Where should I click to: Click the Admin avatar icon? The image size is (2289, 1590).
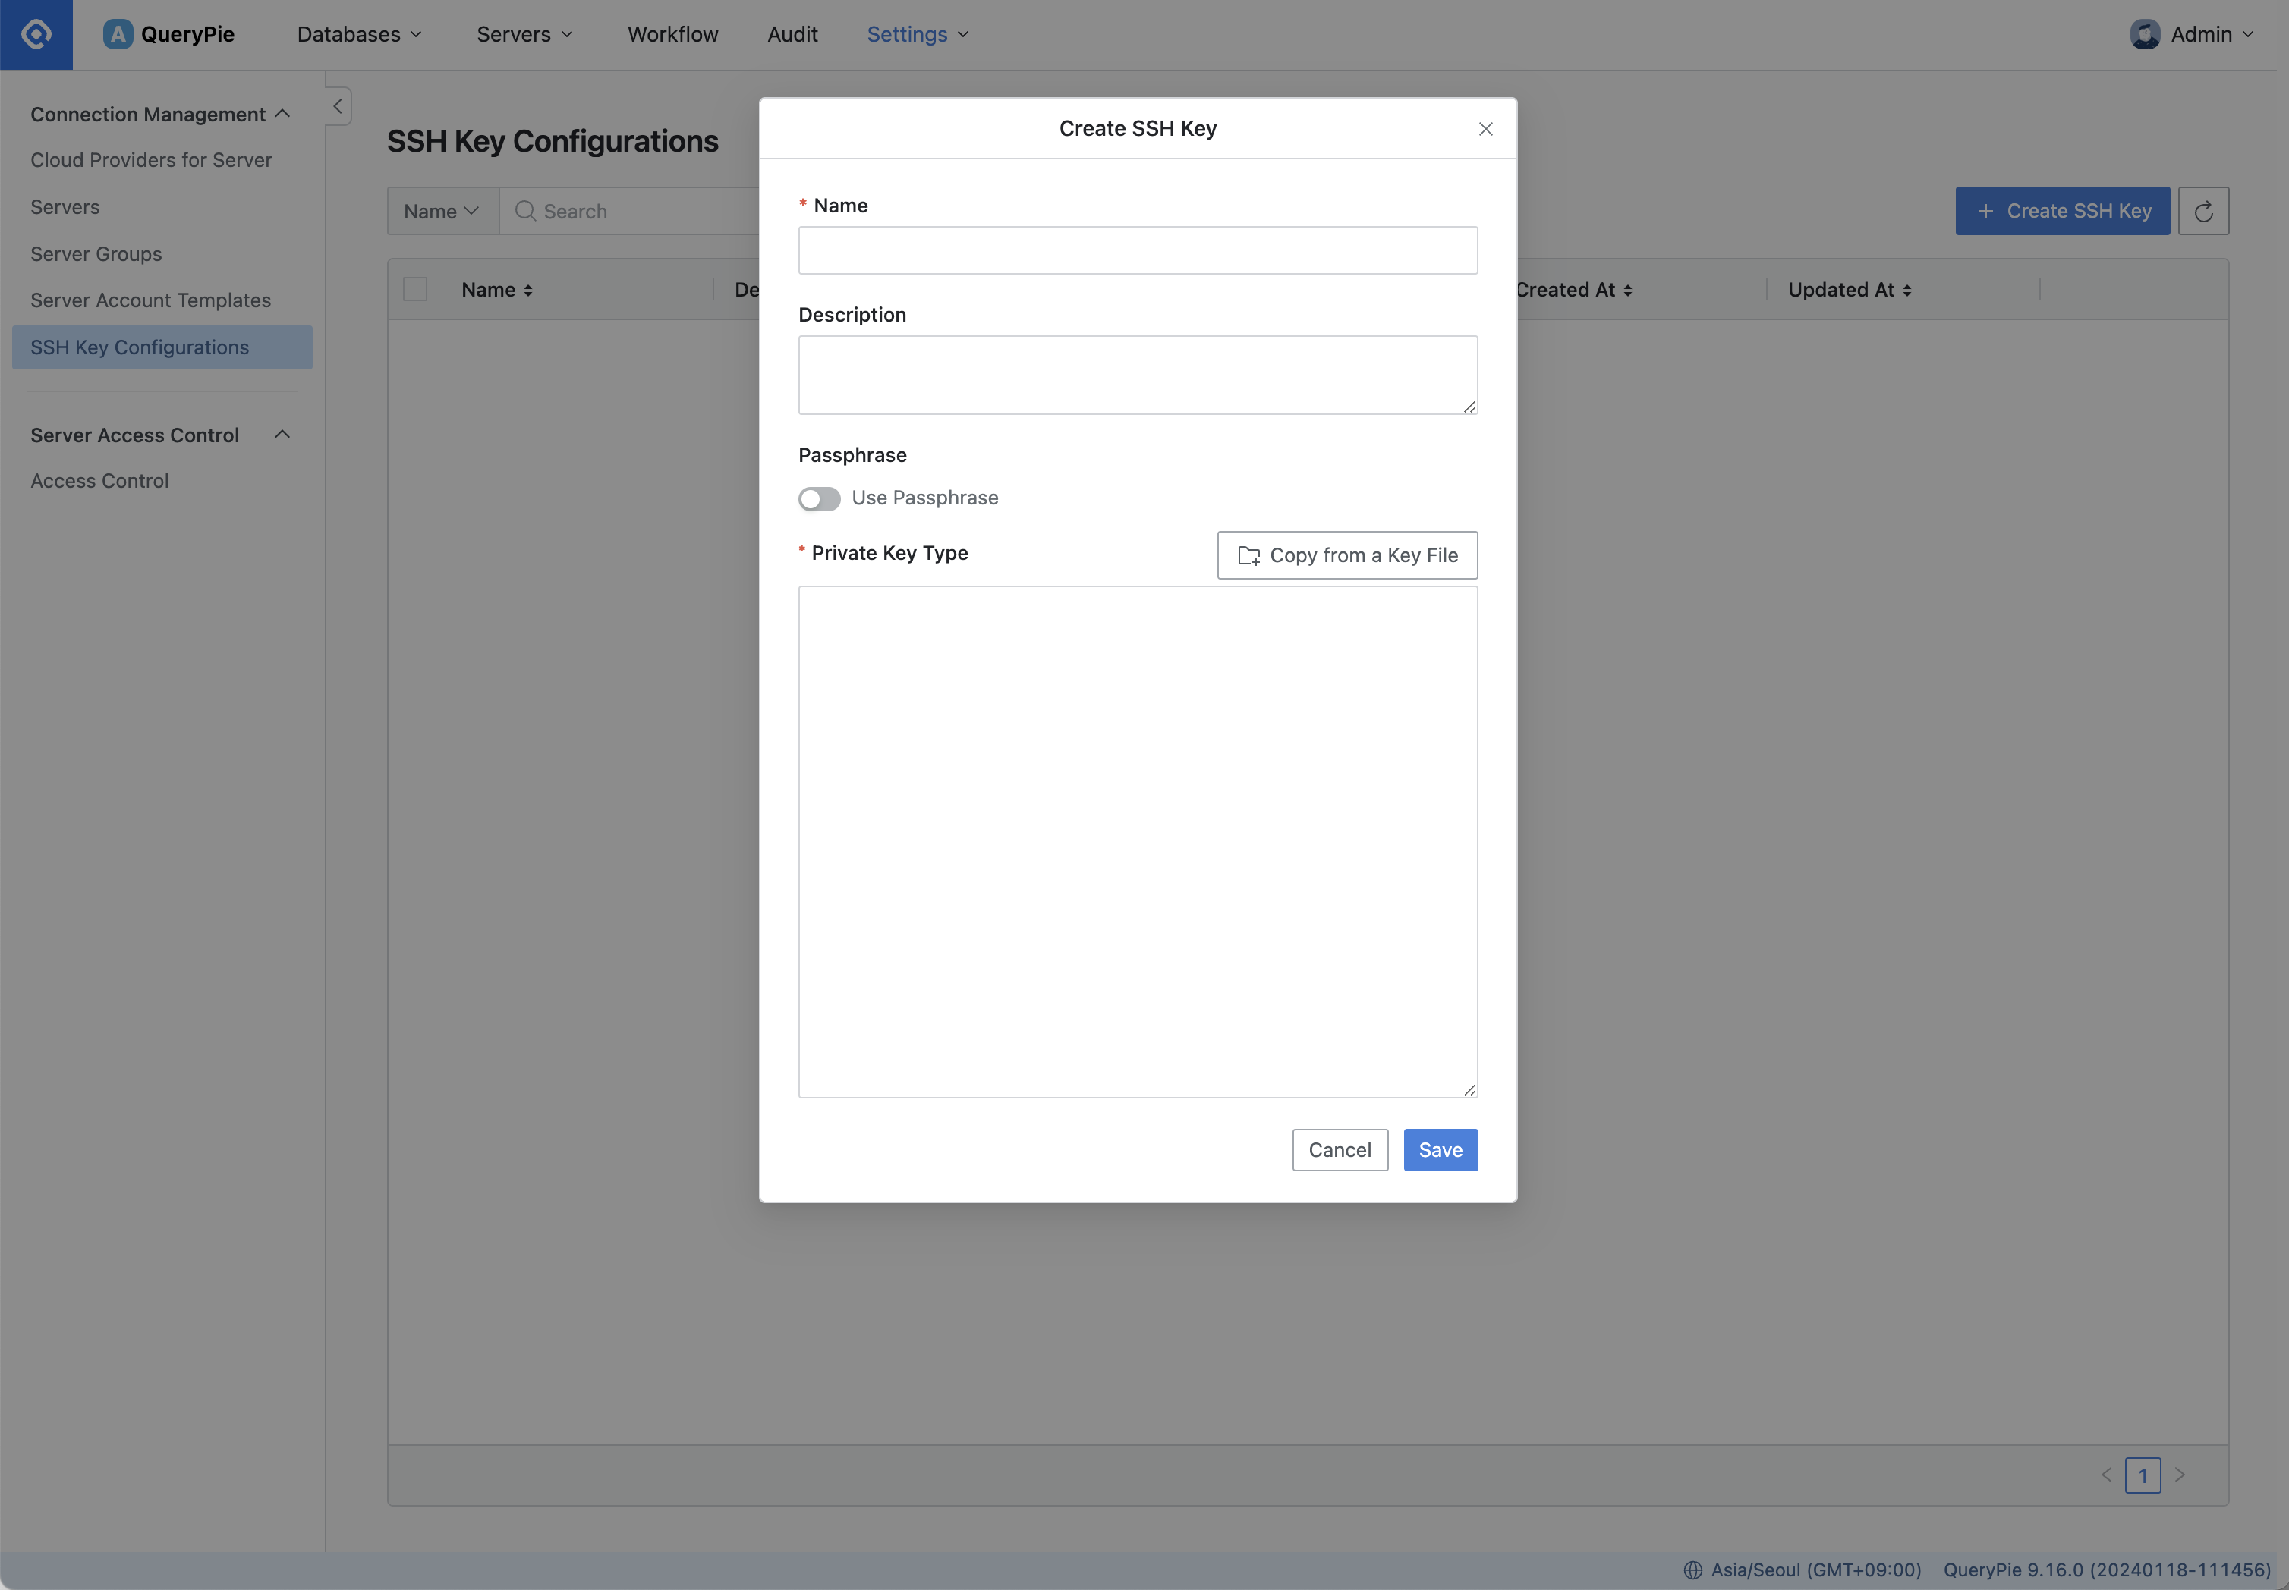(2145, 34)
